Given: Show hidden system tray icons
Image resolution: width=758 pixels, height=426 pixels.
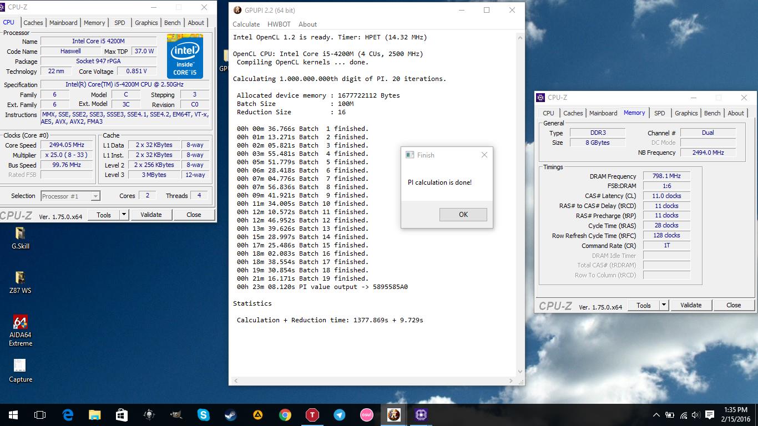Looking at the screenshot, I should (x=656, y=415).
